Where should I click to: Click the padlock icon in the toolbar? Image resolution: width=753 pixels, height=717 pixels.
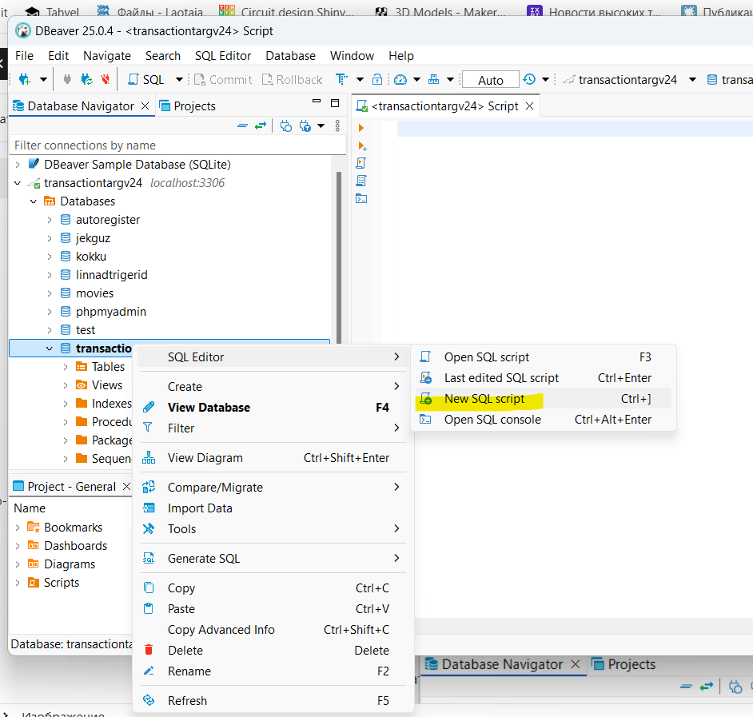377,79
